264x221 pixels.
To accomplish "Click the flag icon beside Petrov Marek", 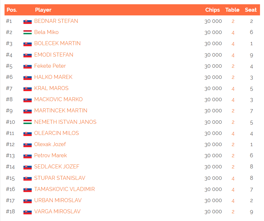I will [x=28, y=156].
